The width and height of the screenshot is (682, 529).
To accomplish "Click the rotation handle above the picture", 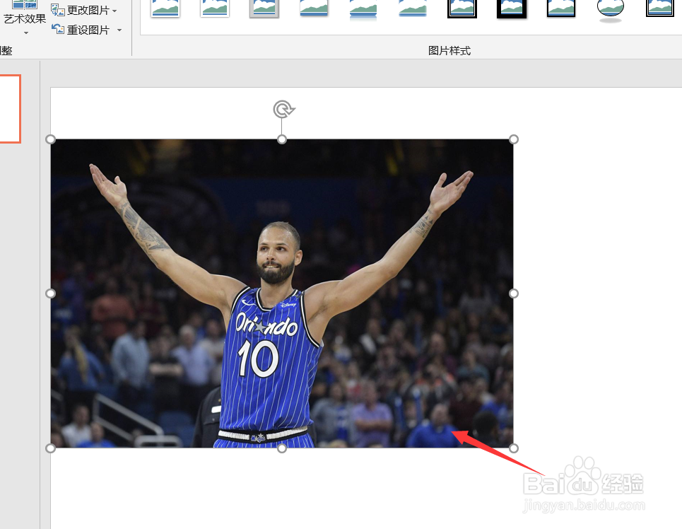I will [x=283, y=109].
